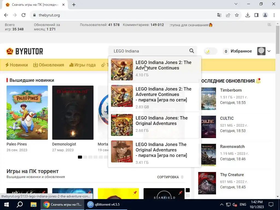Screen dimensions: 280x210
Task: Click thumbnail of 3.41 ГБ Original Adventures пиратка result
Action: [x=122, y=151]
